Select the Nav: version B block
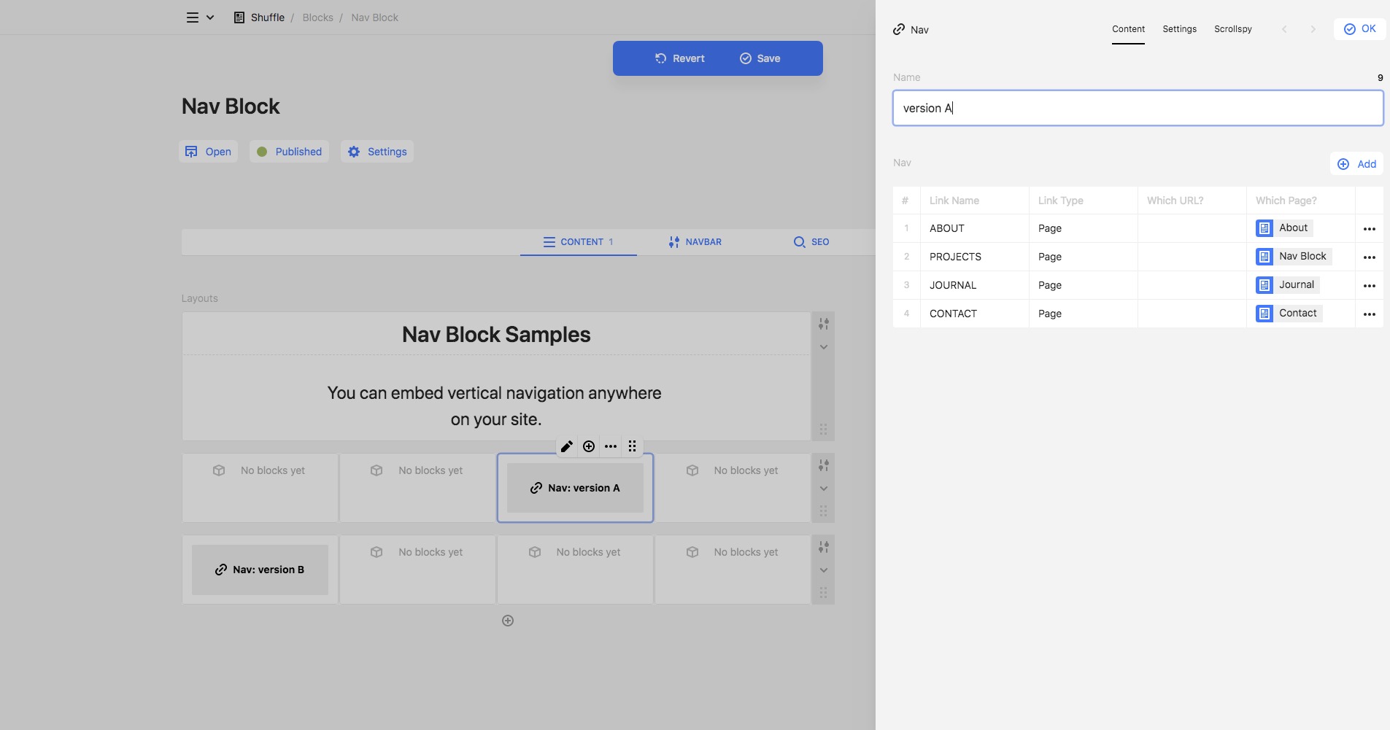1390x730 pixels. click(x=260, y=570)
